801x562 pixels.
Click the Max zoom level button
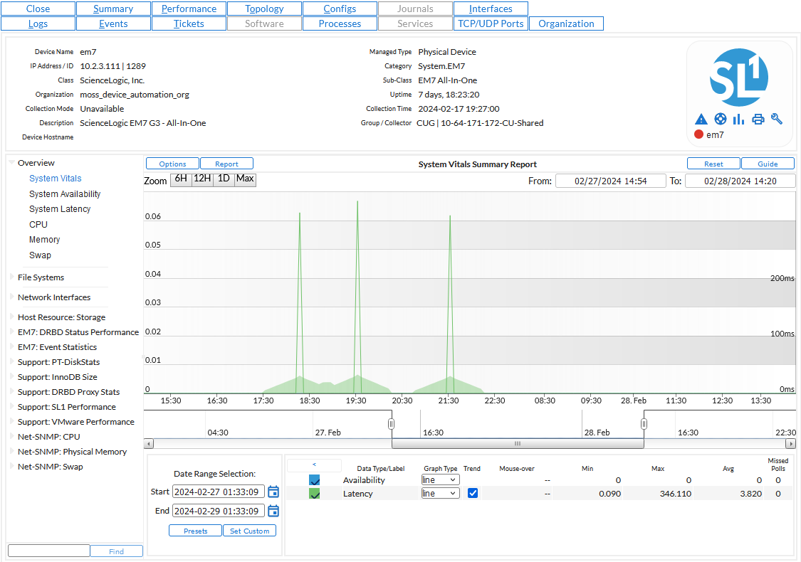coord(245,180)
